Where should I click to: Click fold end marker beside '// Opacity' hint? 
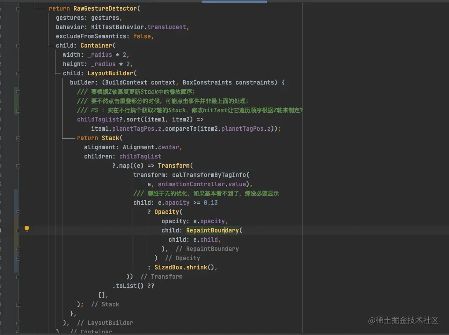click(18, 258)
